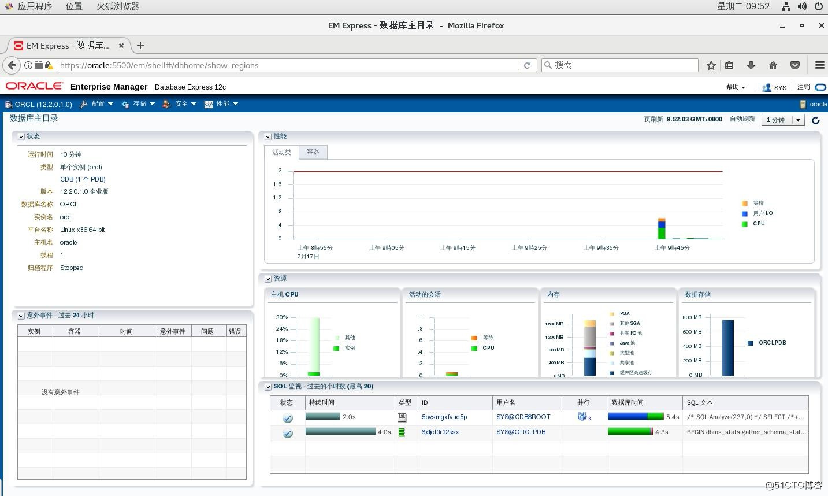Open the auto-refresh 1分钟 dropdown
Image resolution: width=828 pixels, height=496 pixels.
coord(783,120)
